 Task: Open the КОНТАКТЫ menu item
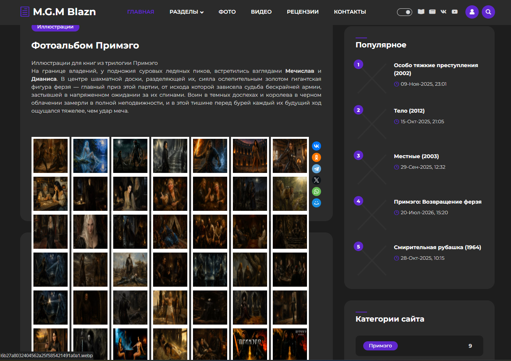tap(350, 12)
